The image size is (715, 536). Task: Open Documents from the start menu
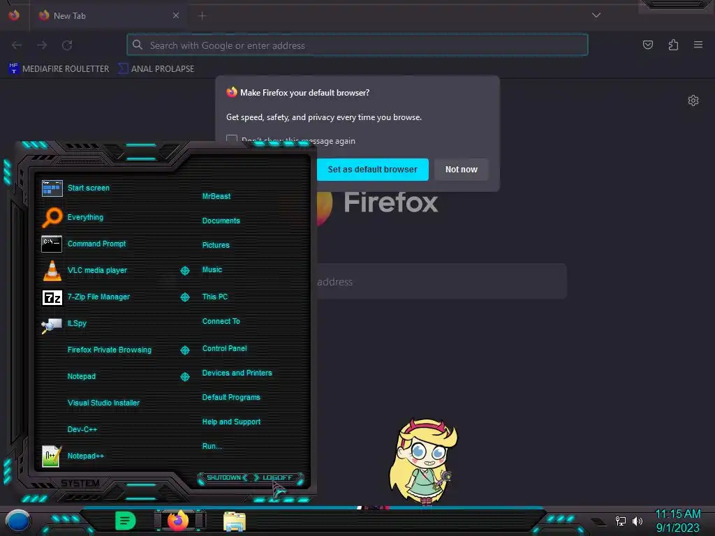coord(221,221)
